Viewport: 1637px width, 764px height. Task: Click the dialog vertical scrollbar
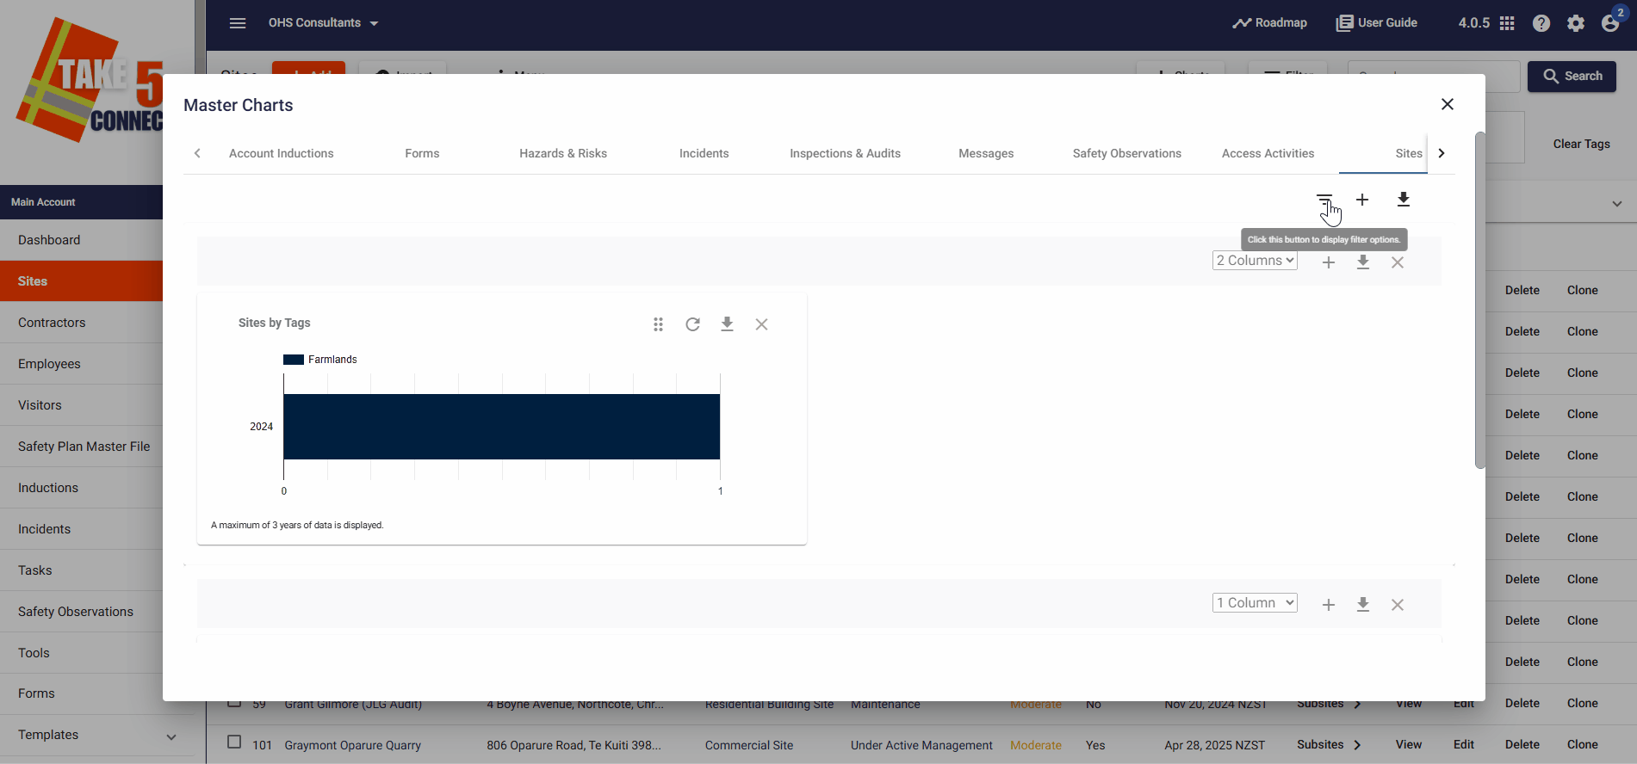[x=1479, y=300]
